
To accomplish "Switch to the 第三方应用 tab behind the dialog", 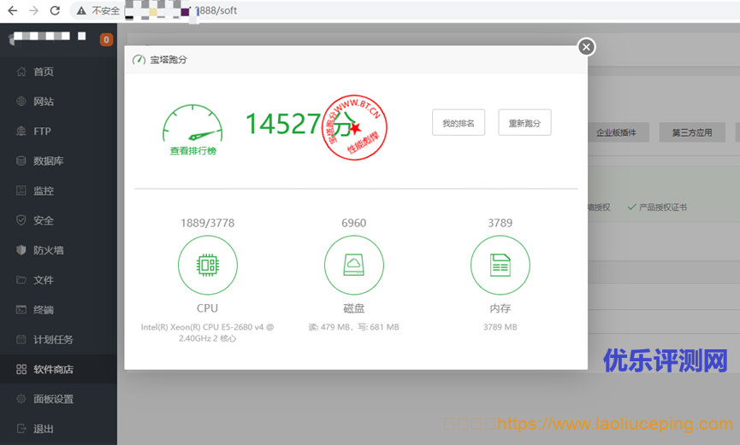I will pos(692,132).
